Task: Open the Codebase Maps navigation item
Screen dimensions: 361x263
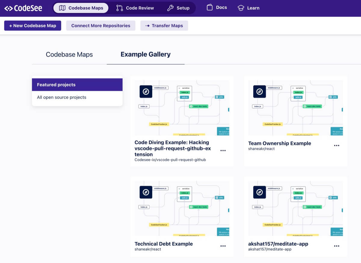Action: 81,8
